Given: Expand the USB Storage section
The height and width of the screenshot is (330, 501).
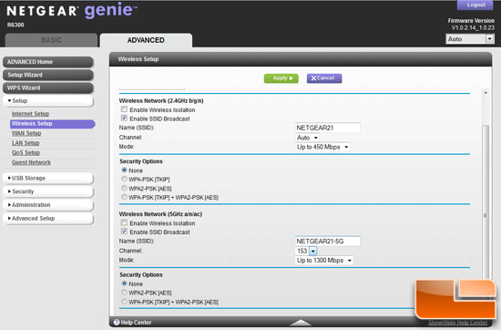Looking at the screenshot, I should click(48, 178).
